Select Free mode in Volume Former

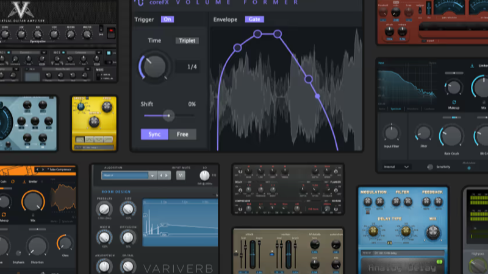click(182, 134)
